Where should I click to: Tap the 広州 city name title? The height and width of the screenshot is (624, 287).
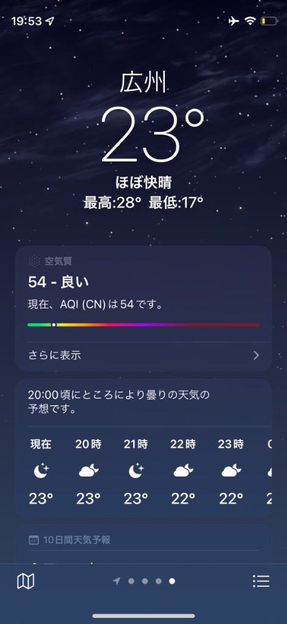click(143, 83)
